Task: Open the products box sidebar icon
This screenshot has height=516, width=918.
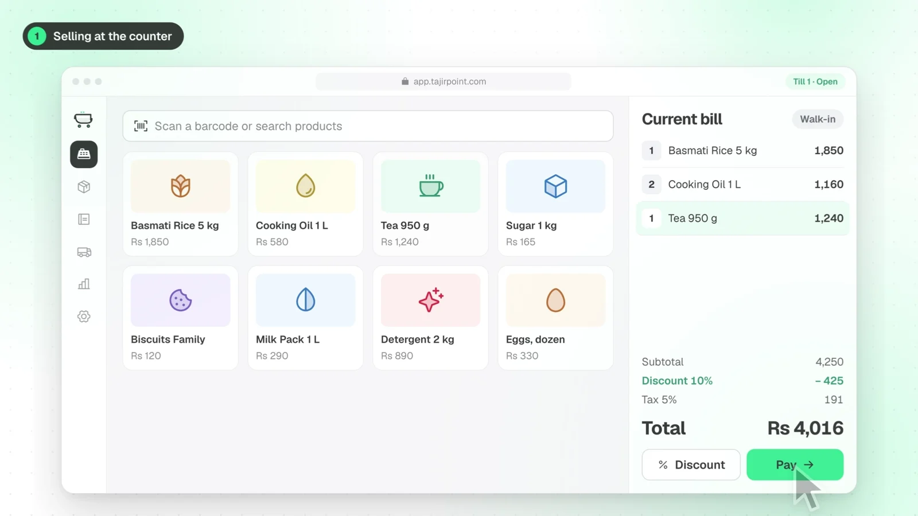Action: coord(84,187)
